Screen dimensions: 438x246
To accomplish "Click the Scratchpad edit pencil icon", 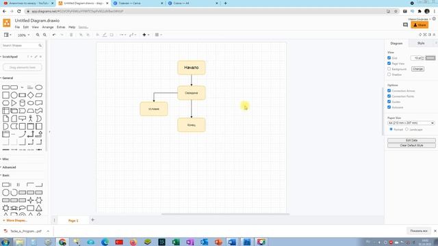I will (x=36, y=57).
